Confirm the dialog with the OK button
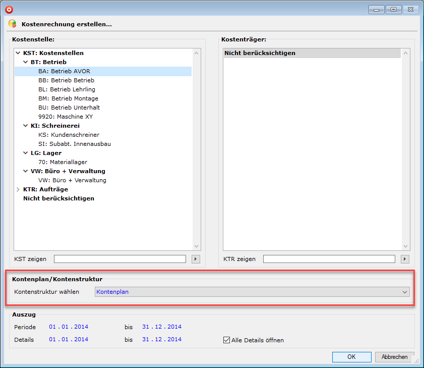 351,357
